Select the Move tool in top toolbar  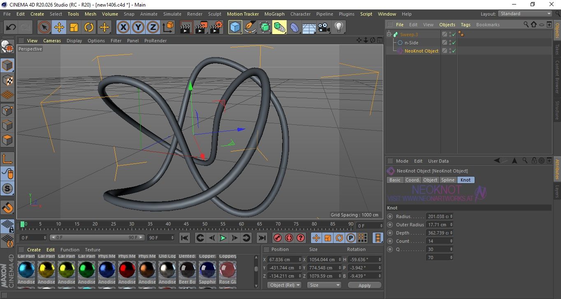point(59,28)
